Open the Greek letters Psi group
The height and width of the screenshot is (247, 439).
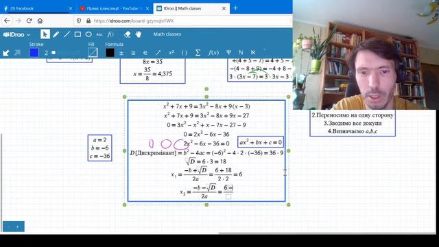(228, 52)
